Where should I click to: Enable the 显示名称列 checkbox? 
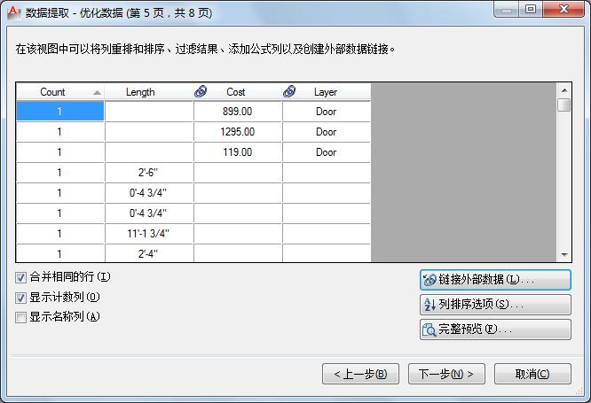(x=20, y=317)
